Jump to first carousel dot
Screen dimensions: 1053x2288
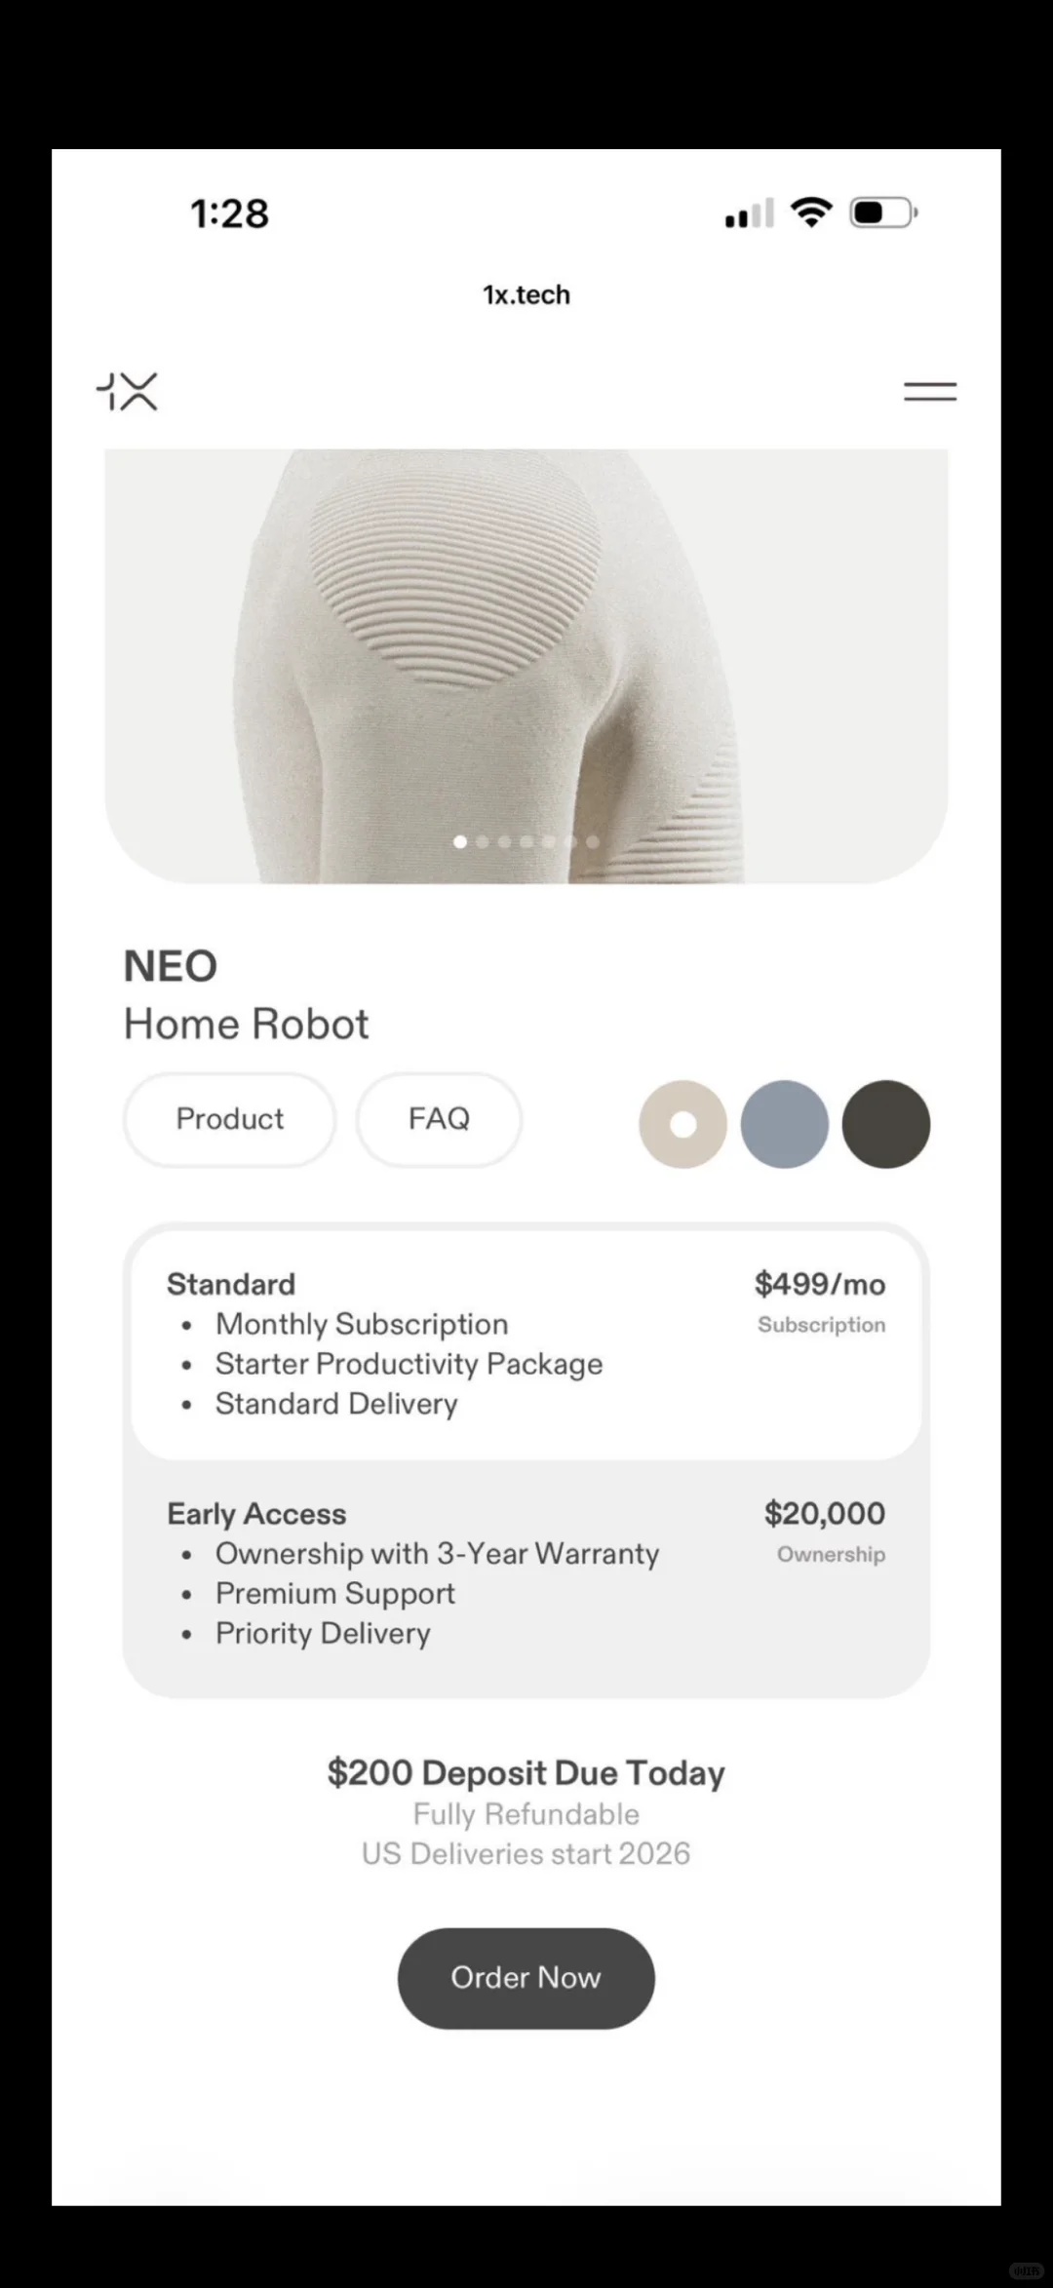pos(460,841)
